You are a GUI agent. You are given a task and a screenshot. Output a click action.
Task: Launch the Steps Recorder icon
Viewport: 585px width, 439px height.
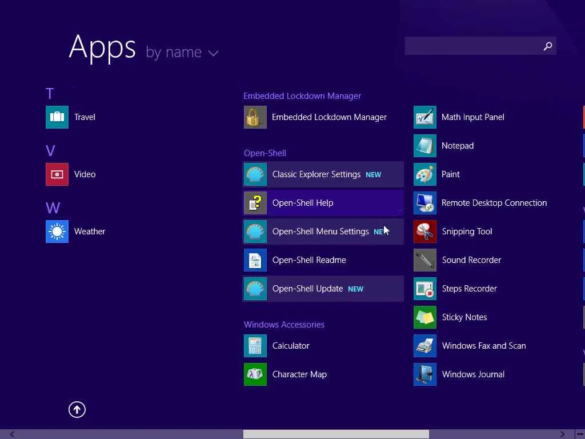tap(425, 289)
